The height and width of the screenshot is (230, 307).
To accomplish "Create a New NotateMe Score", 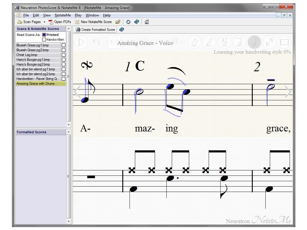I will 94,22.
